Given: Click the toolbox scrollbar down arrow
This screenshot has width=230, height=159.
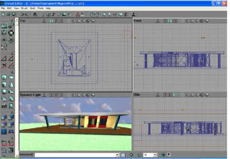Looking at the screenshot, I should click(17, 156).
